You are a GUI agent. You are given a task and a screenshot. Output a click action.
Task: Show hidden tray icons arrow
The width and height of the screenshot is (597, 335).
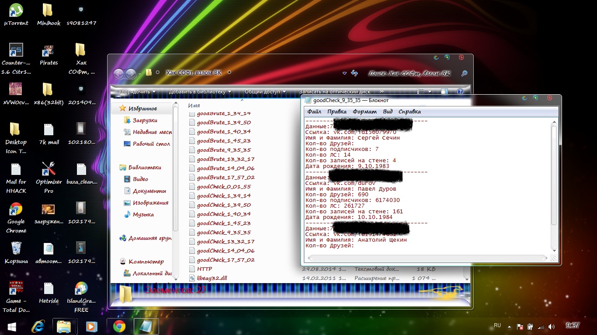[510, 326]
